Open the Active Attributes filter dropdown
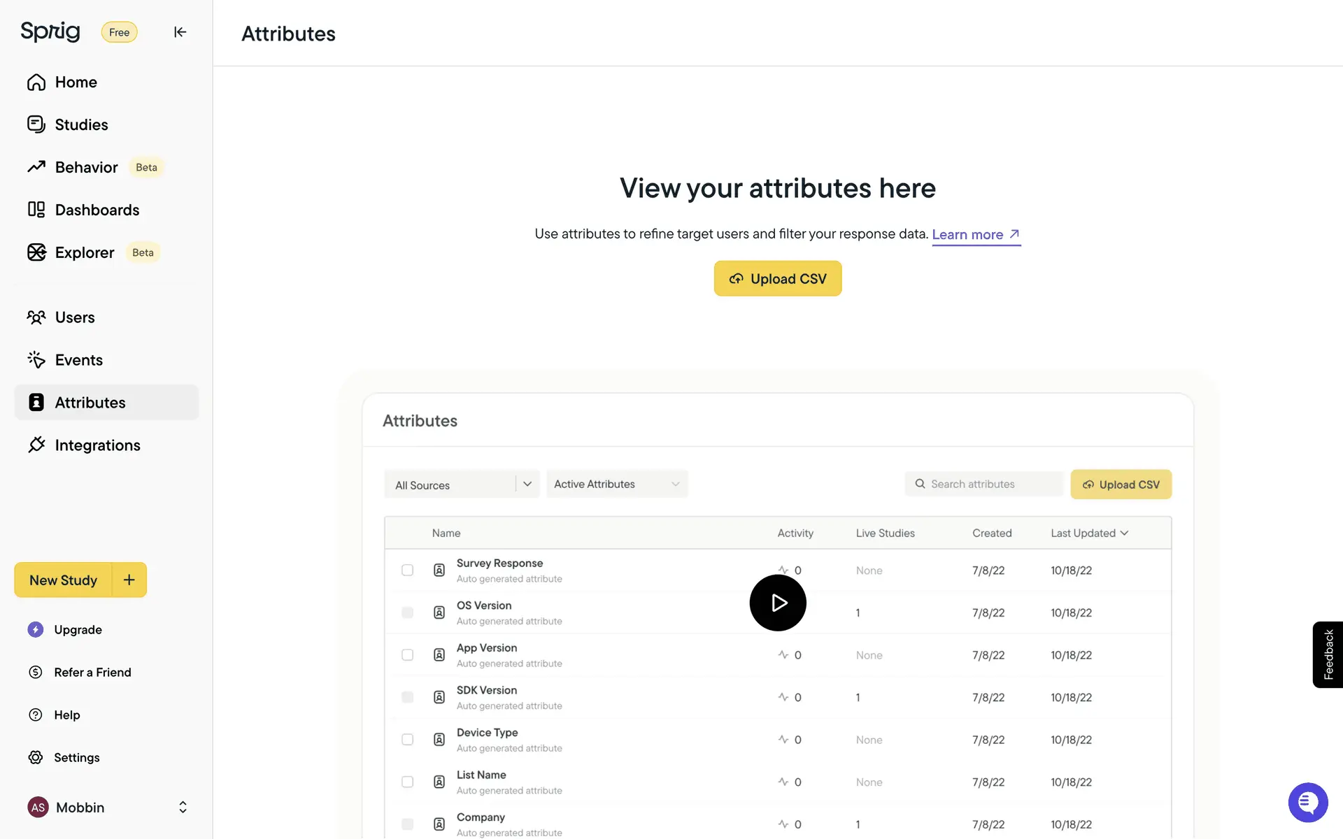 pos(616,484)
